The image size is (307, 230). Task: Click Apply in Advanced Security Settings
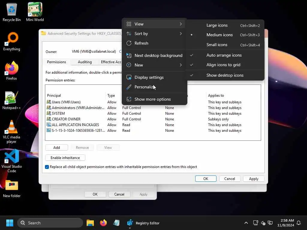254,178
